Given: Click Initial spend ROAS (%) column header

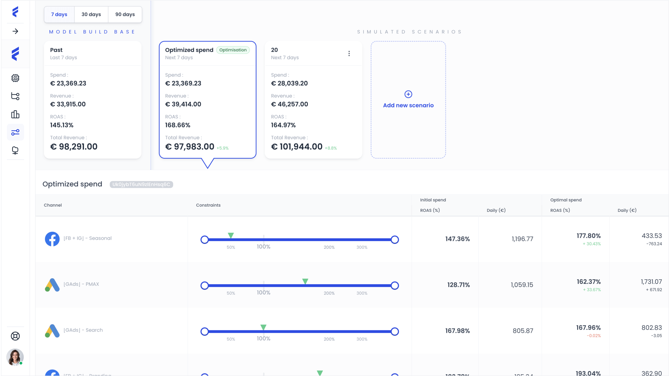Looking at the screenshot, I should point(430,210).
